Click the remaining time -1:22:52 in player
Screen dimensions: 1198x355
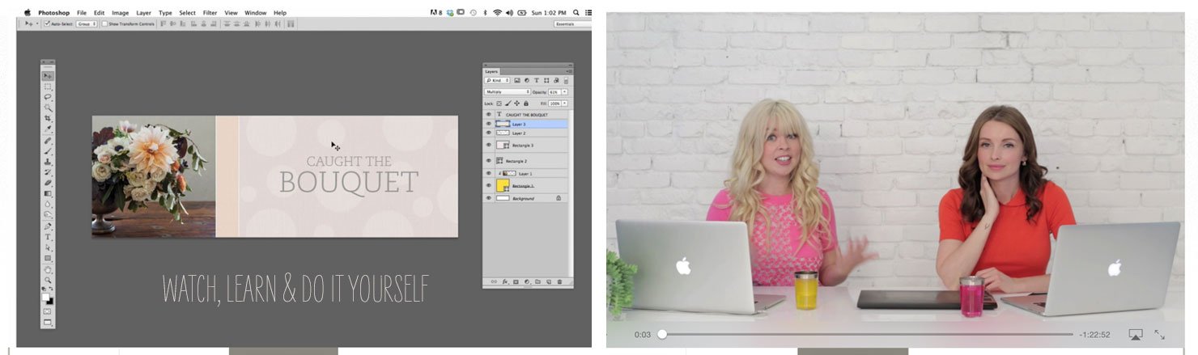pos(1094,334)
